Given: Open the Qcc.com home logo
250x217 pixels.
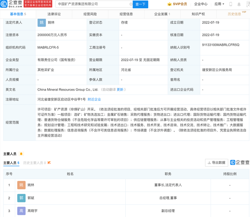Looking at the screenshot, I should coord(11,4).
